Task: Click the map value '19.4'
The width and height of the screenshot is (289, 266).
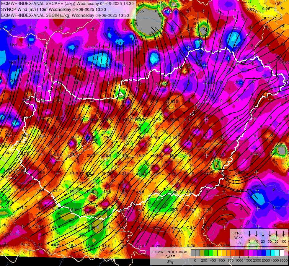Action: click(13, 45)
